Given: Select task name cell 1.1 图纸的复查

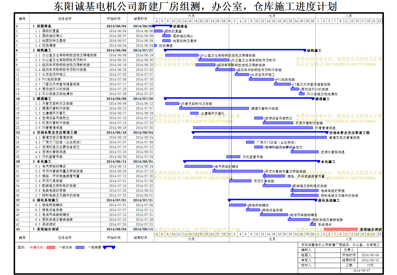Looking at the screenshot, I should [x=65, y=31].
